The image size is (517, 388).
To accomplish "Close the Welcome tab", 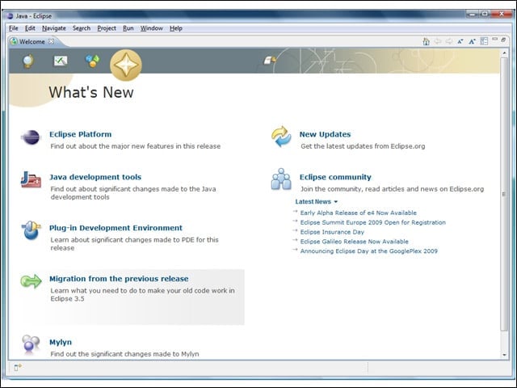I will tap(51, 41).
